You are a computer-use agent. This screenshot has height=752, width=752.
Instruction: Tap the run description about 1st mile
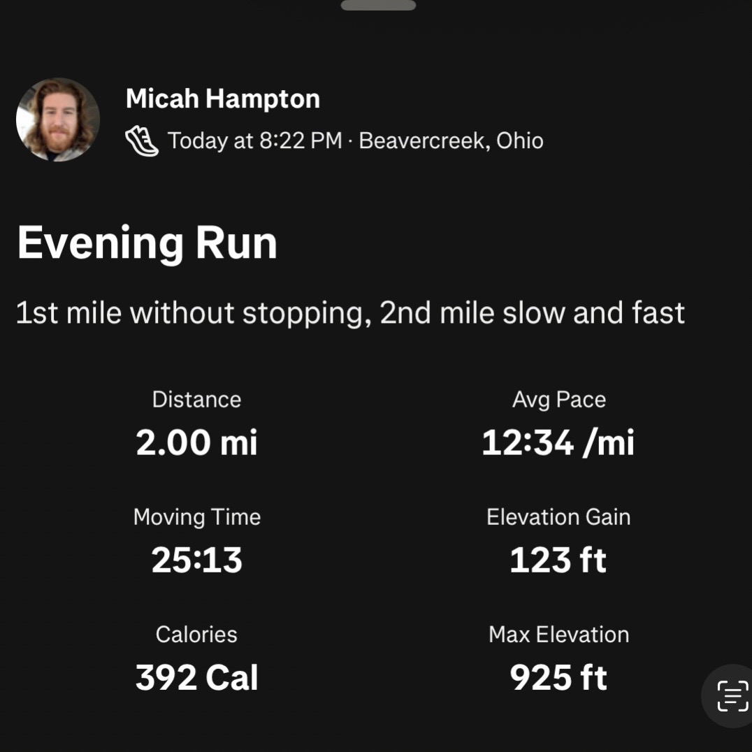(x=350, y=313)
